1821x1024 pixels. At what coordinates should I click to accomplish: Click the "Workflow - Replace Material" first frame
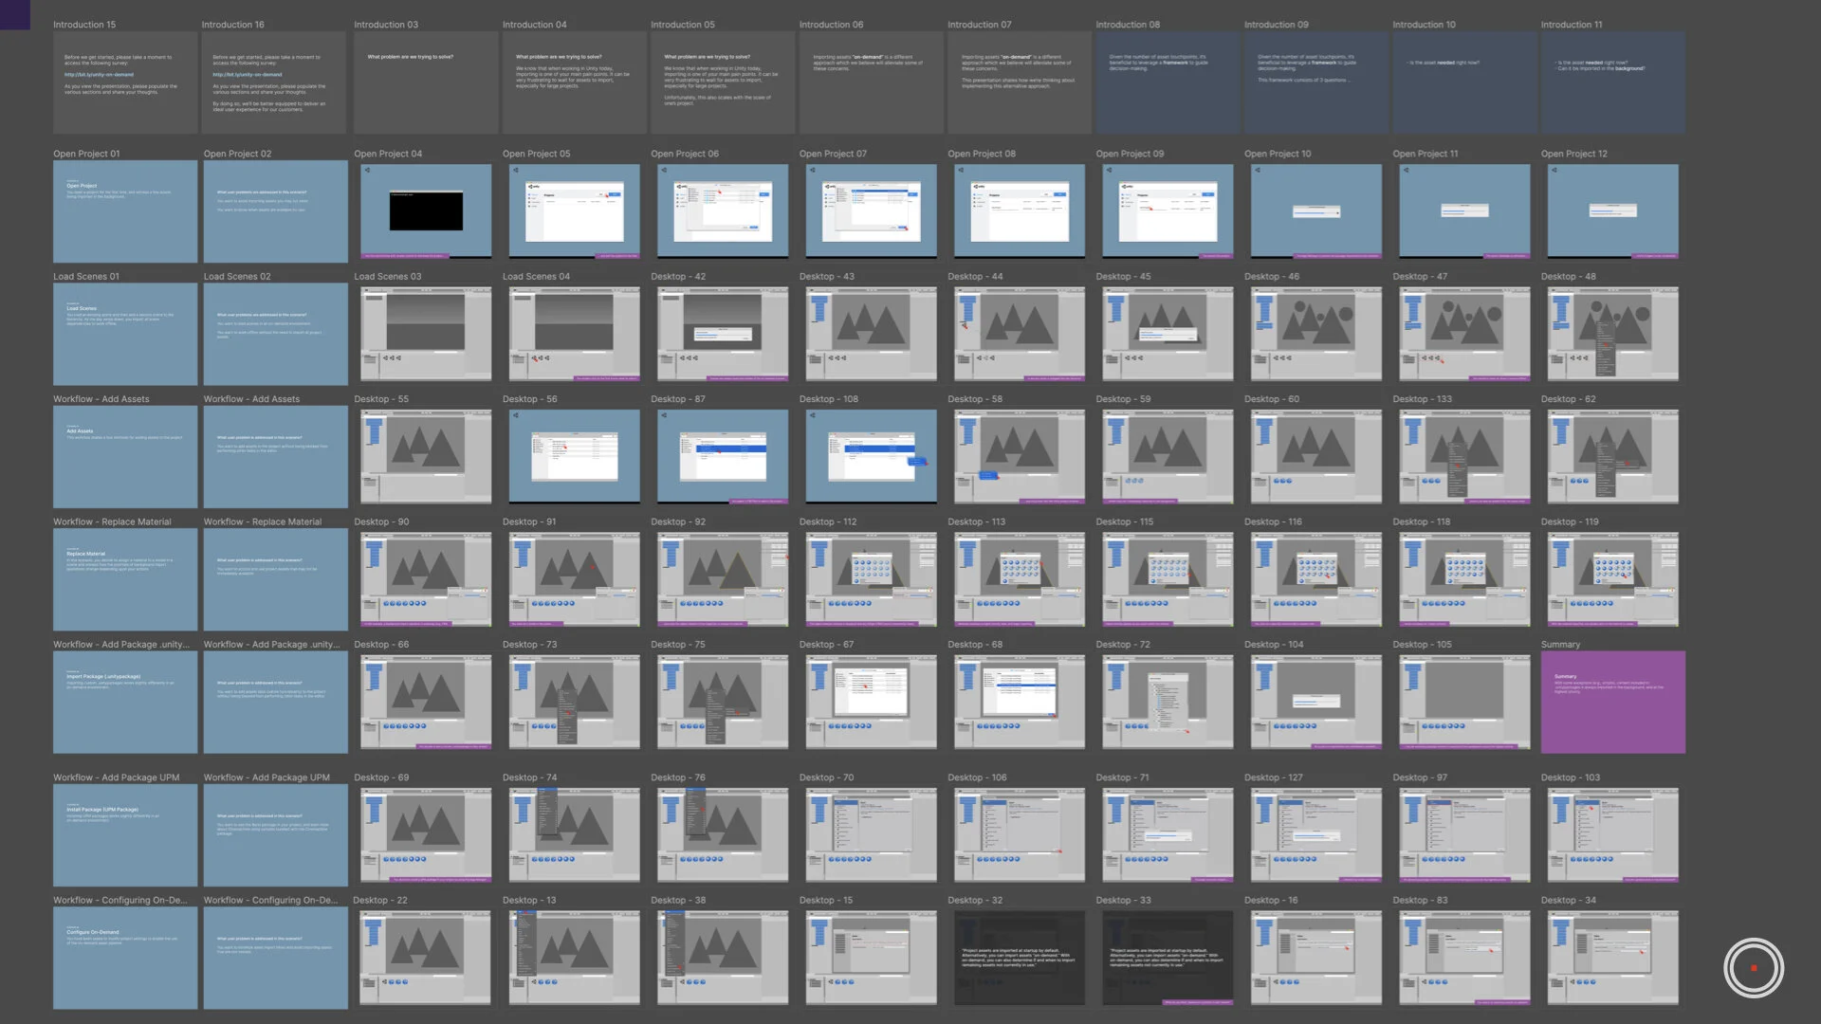(125, 579)
